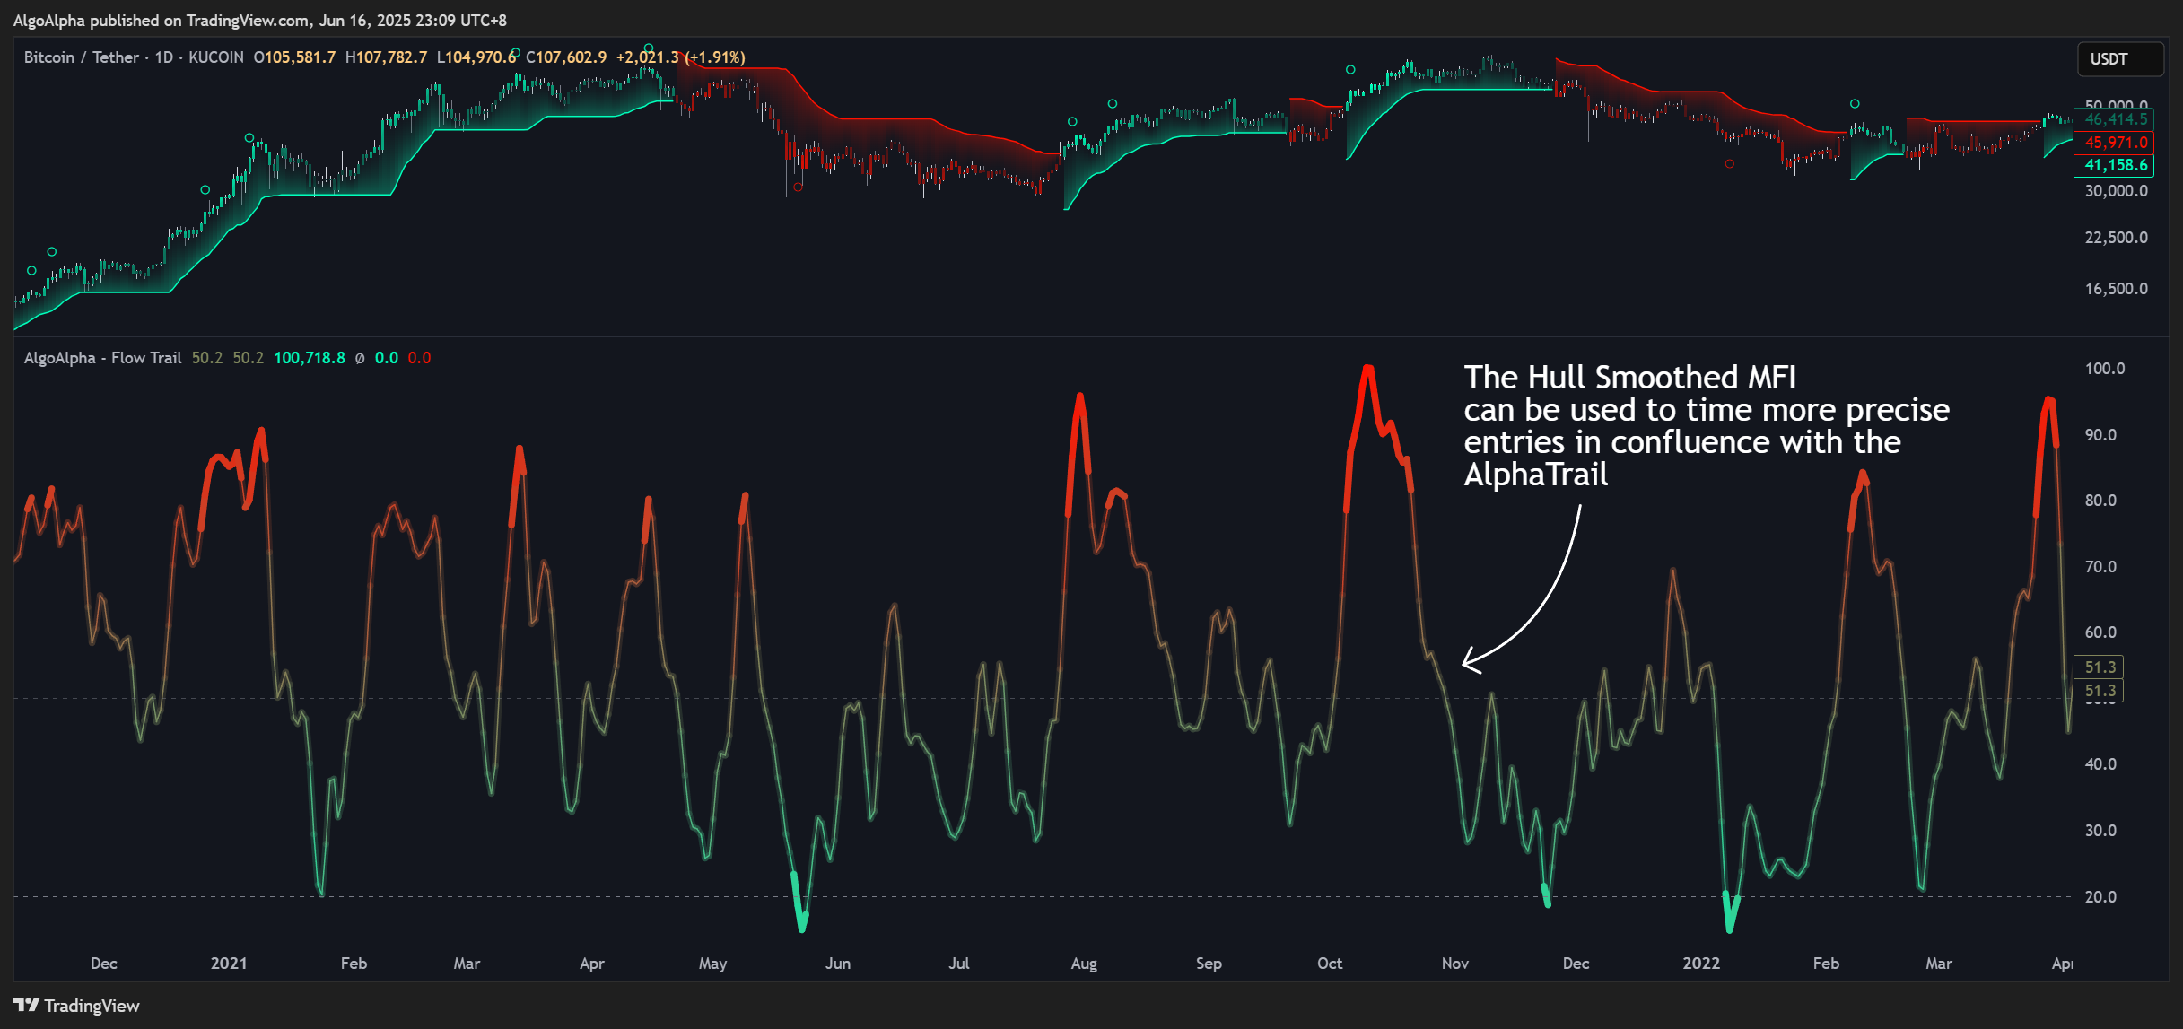This screenshot has width=2183, height=1029.
Task: Click the green 0.0 indicator value
Action: (386, 358)
